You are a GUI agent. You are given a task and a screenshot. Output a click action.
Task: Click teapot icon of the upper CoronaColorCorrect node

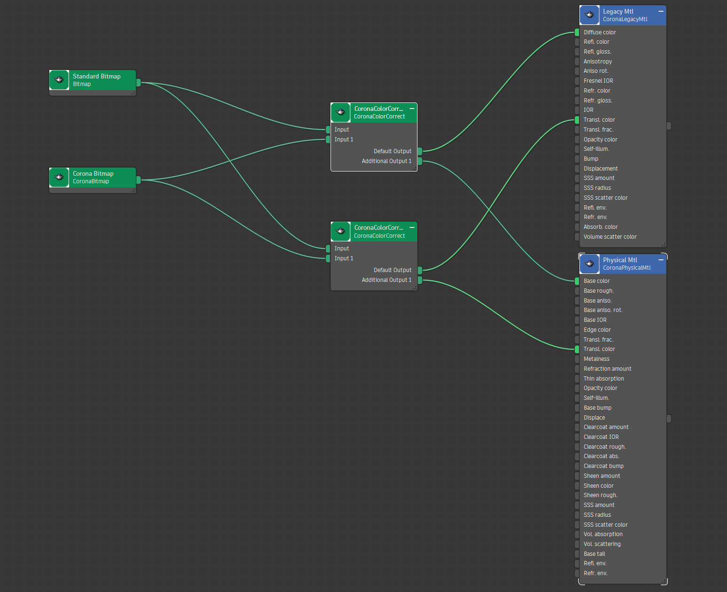[x=341, y=112]
